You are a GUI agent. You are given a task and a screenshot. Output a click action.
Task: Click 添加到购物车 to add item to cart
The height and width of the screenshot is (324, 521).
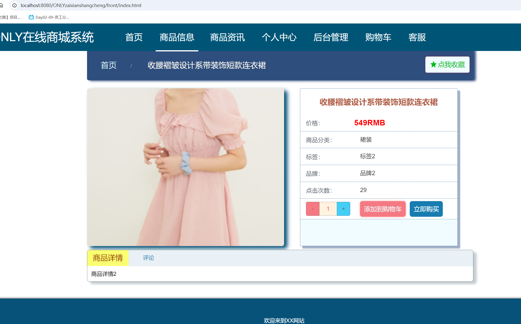click(x=382, y=209)
